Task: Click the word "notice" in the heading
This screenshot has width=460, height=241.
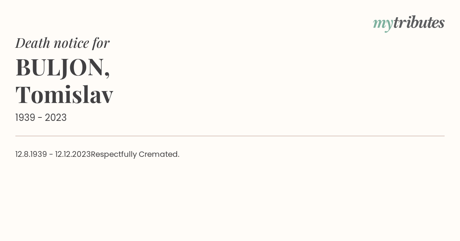Action: coord(71,43)
